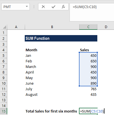
Task: Click the SUM Function title cell
Action: point(61,38)
